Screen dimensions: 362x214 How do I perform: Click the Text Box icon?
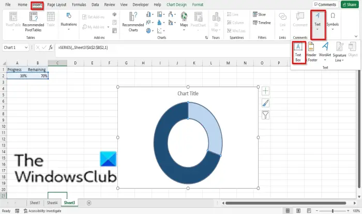[298, 53]
